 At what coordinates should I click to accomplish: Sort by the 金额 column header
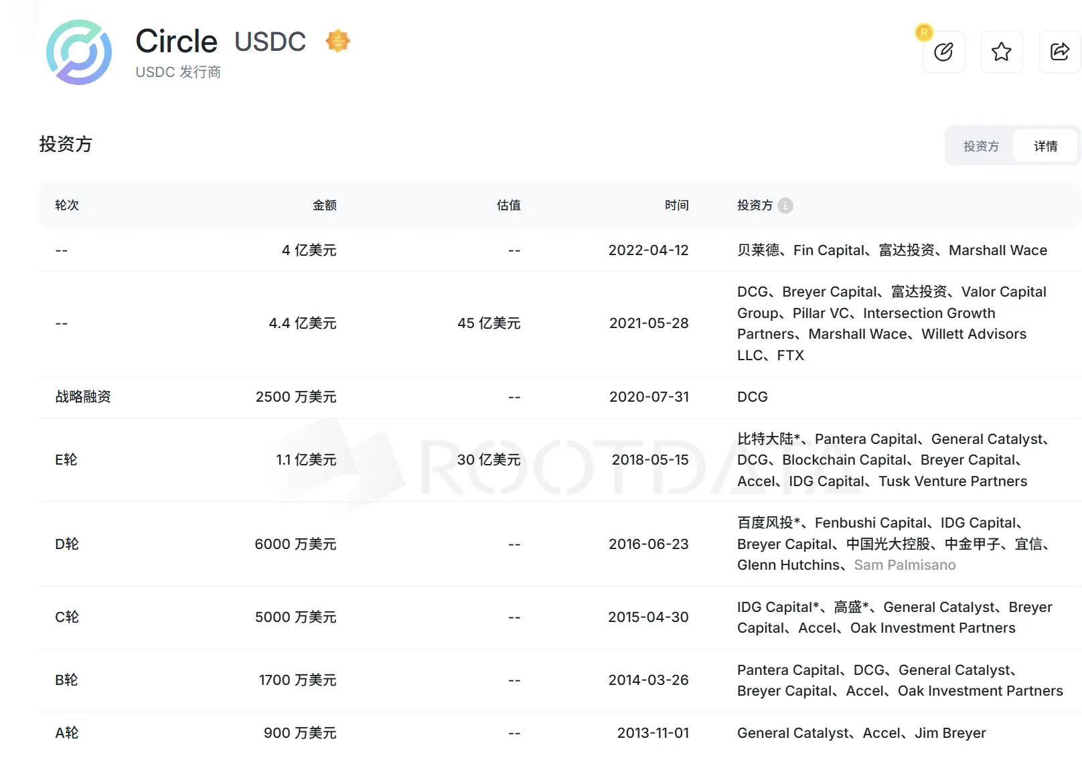coord(325,206)
